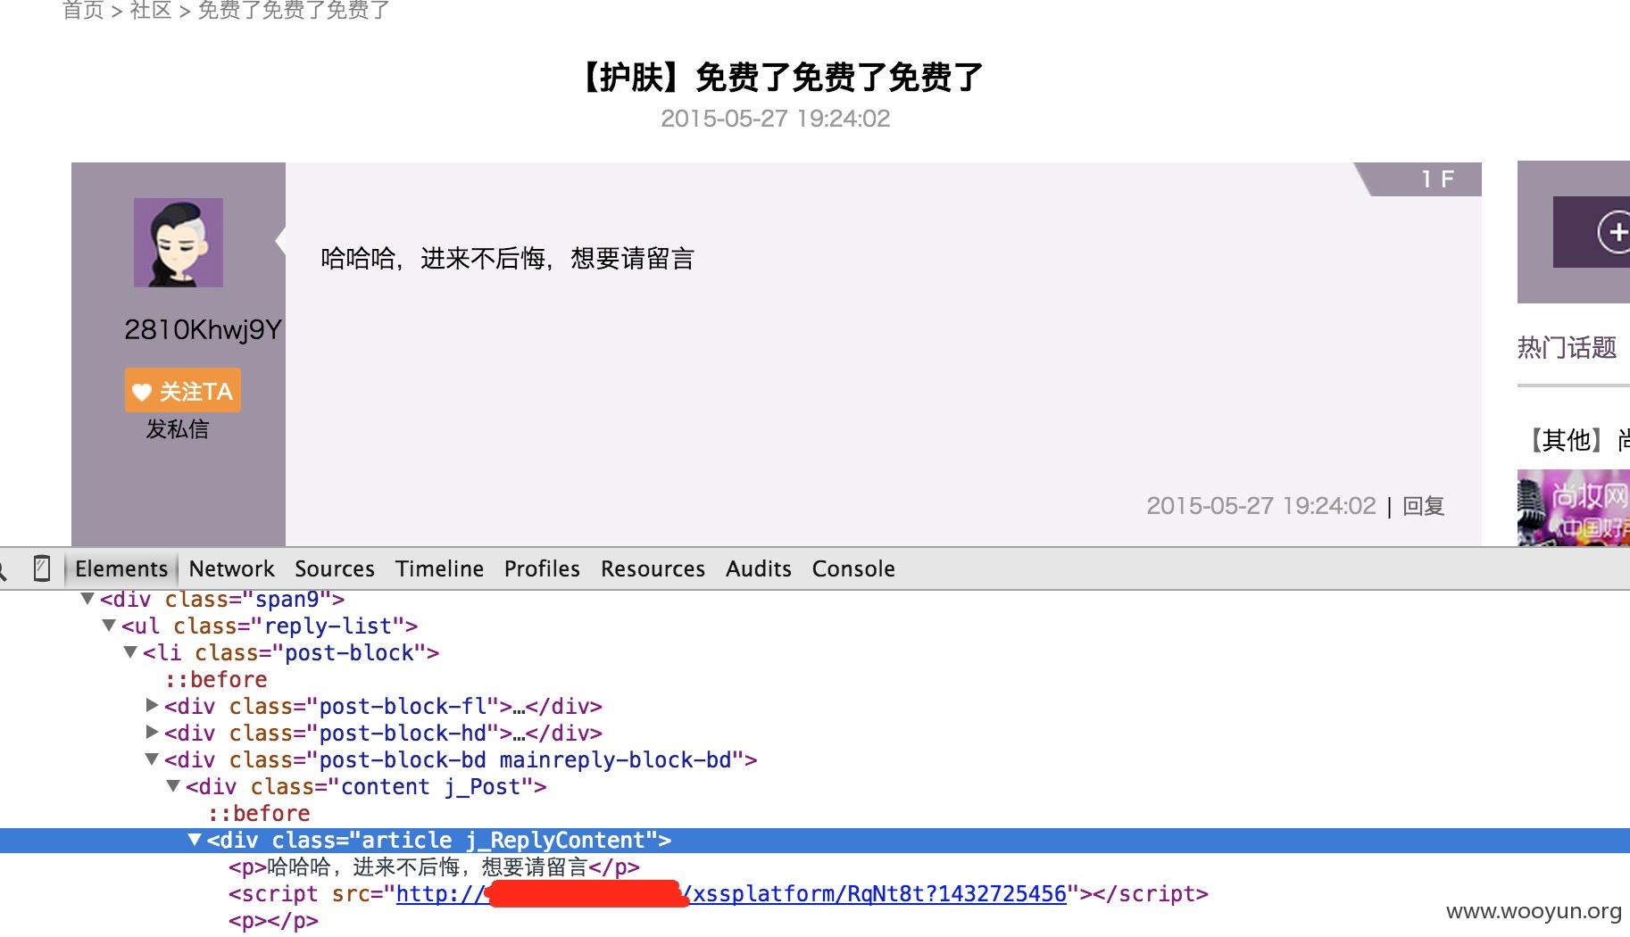The width and height of the screenshot is (1630, 937).
Task: Collapse the post-block-bd mainreply-block-bd node
Action: [152, 759]
